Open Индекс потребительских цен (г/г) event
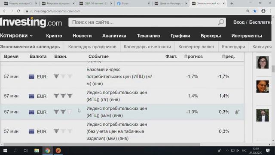275x155 pixels. (116, 96)
